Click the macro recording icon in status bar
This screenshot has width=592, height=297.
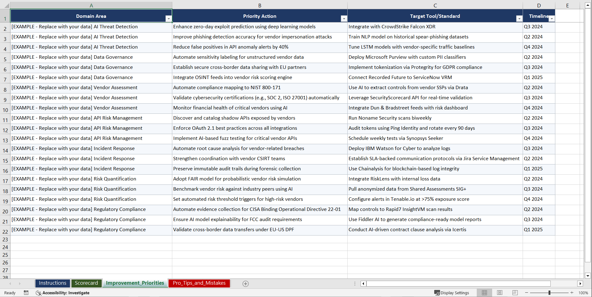coord(26,293)
